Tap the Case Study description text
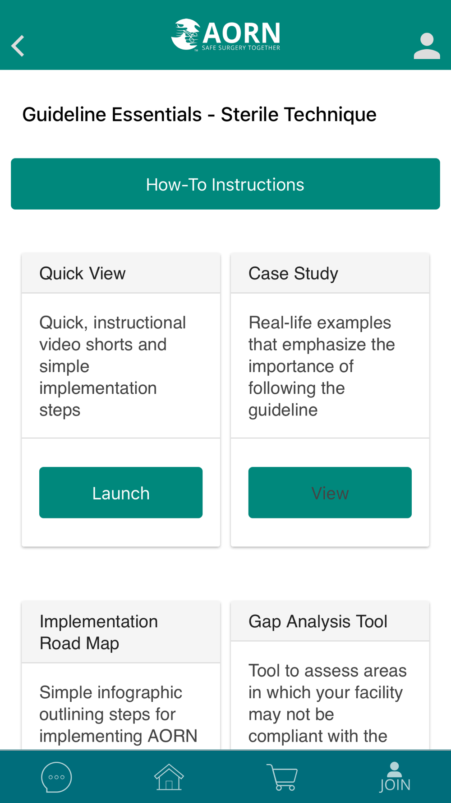Screen dimensions: 451x803 click(322, 366)
